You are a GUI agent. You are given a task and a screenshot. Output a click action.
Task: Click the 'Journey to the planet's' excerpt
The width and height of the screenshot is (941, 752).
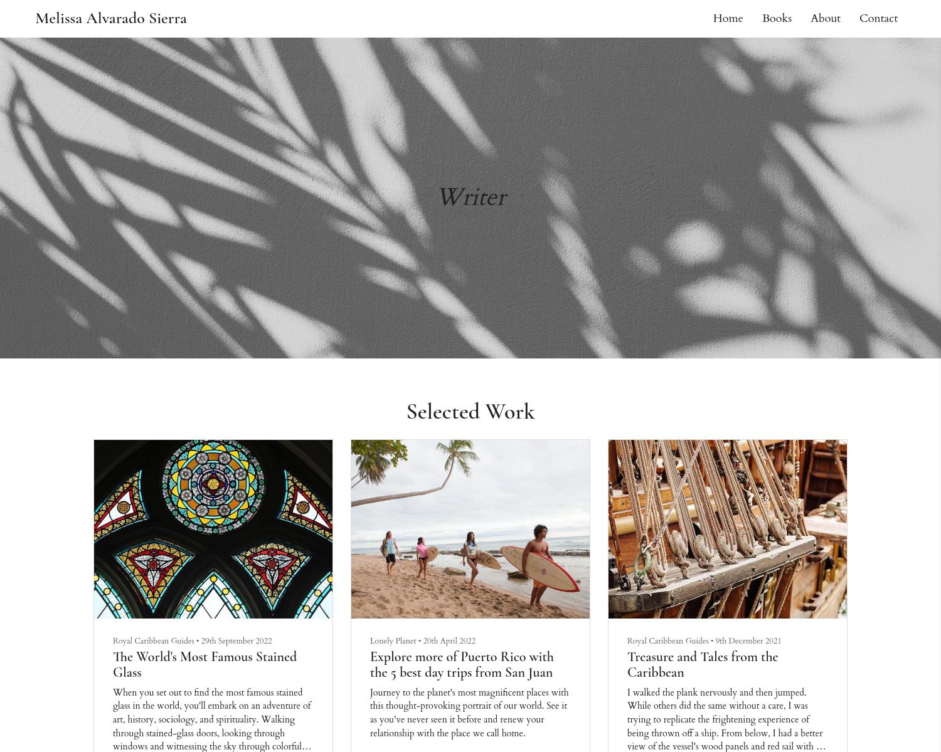point(470,713)
